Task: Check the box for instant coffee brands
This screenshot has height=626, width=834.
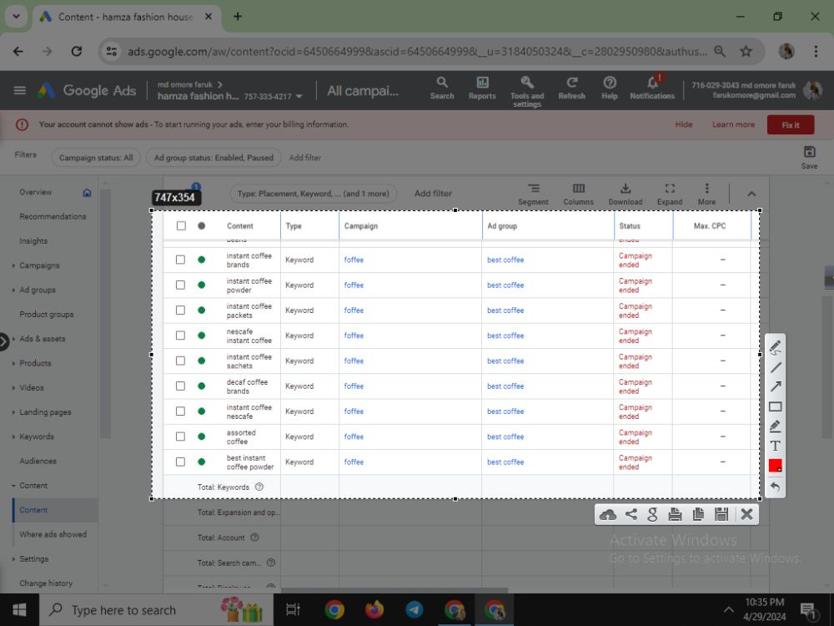Action: coord(181,260)
